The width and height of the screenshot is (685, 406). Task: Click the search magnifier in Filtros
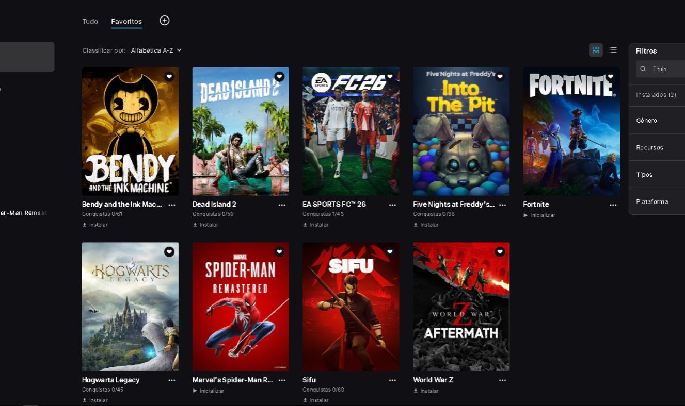point(643,69)
